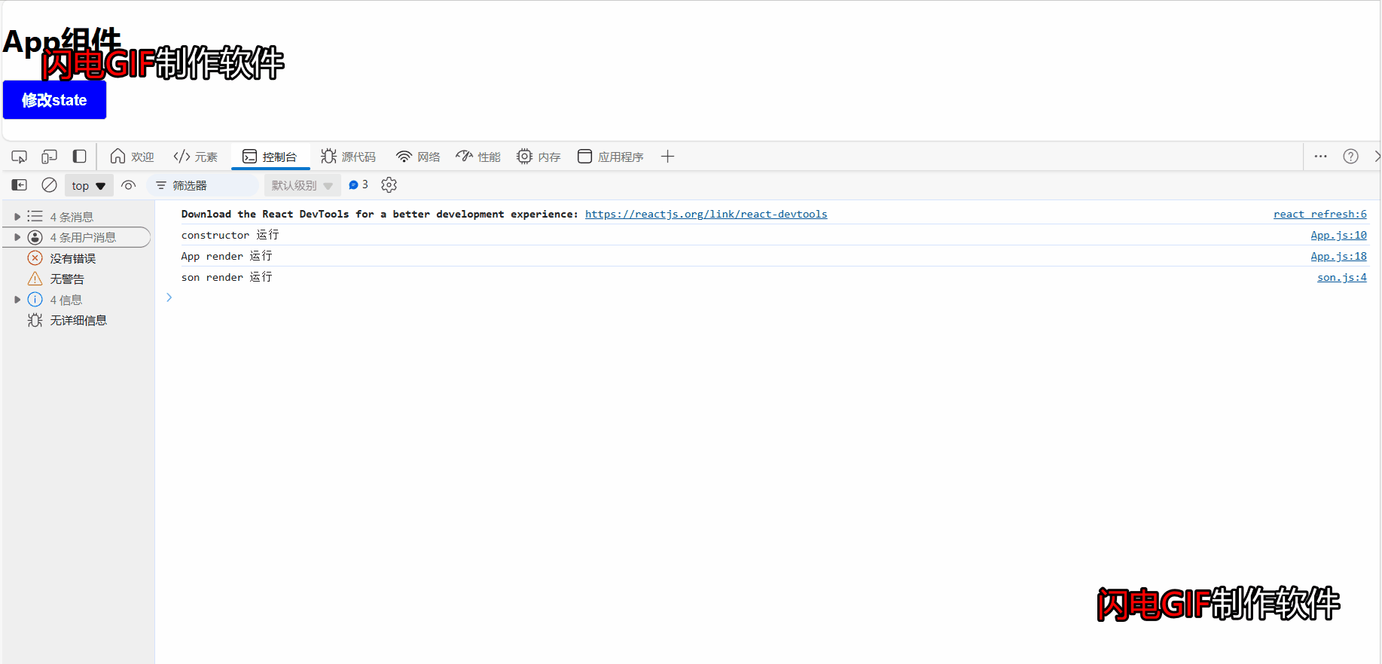
Task: Open the 源代码 sources tab
Action: click(348, 157)
